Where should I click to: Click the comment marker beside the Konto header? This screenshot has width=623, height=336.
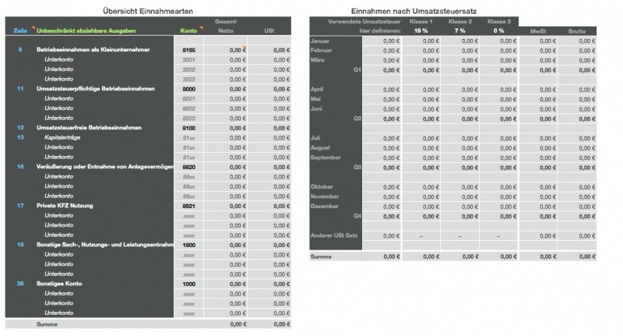[x=201, y=28]
